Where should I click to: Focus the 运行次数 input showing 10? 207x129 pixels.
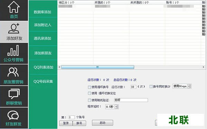tap(133, 87)
